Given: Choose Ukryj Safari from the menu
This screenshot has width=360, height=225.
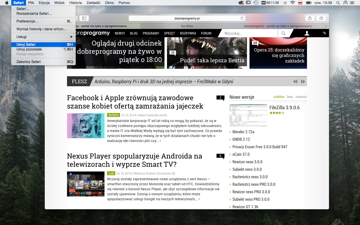Looking at the screenshot, I should click(x=43, y=44).
